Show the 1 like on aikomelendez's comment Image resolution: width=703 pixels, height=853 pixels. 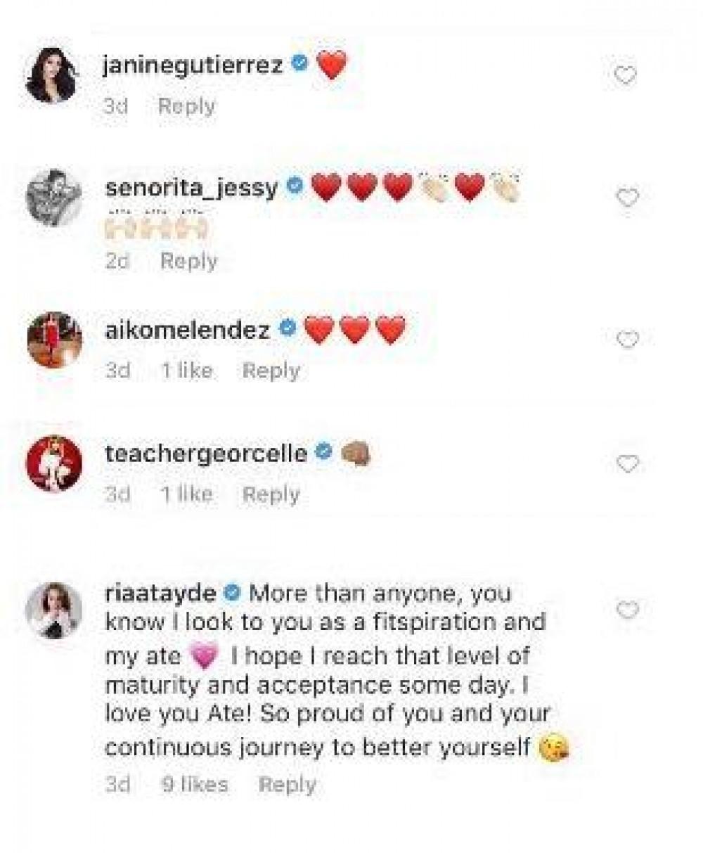tap(186, 371)
